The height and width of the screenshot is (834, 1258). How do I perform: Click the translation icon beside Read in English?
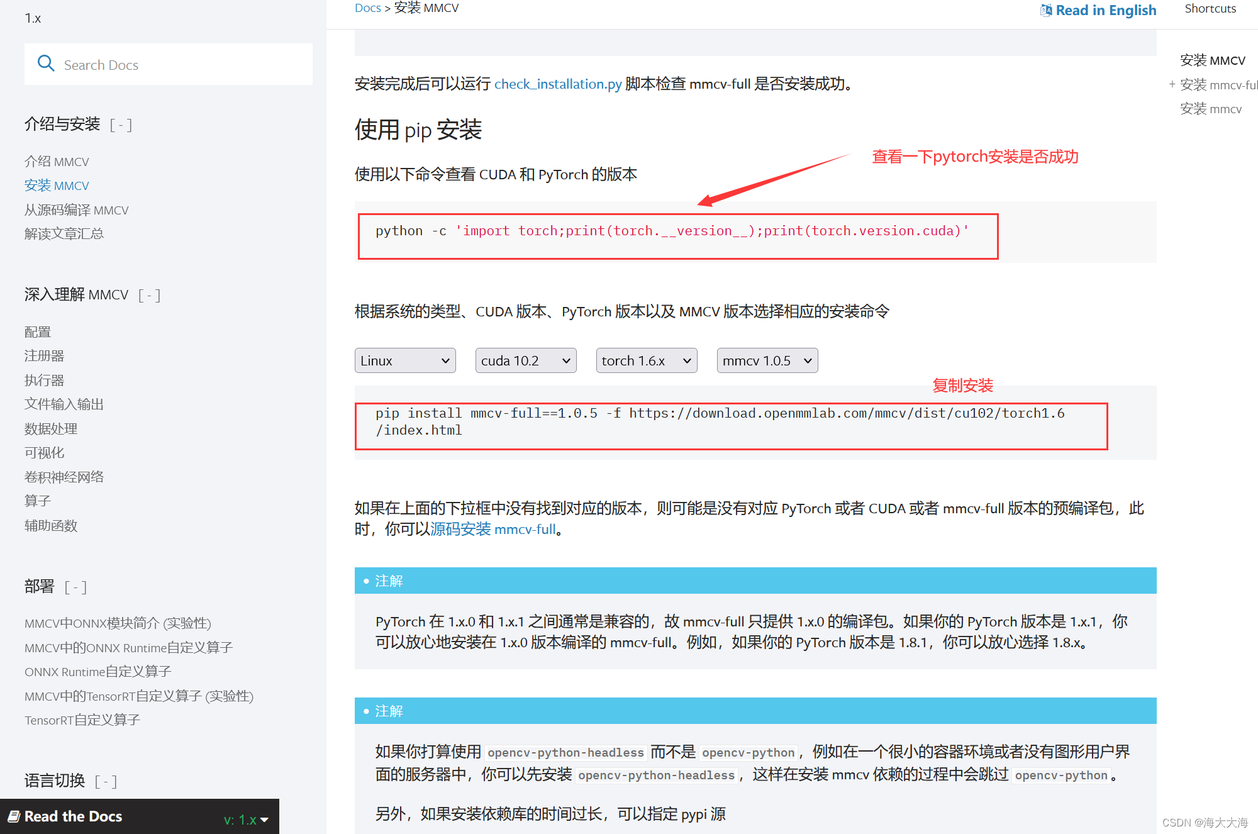point(1046,9)
